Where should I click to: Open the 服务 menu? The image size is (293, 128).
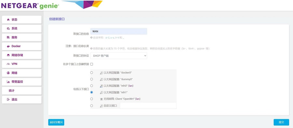(x=22, y=37)
